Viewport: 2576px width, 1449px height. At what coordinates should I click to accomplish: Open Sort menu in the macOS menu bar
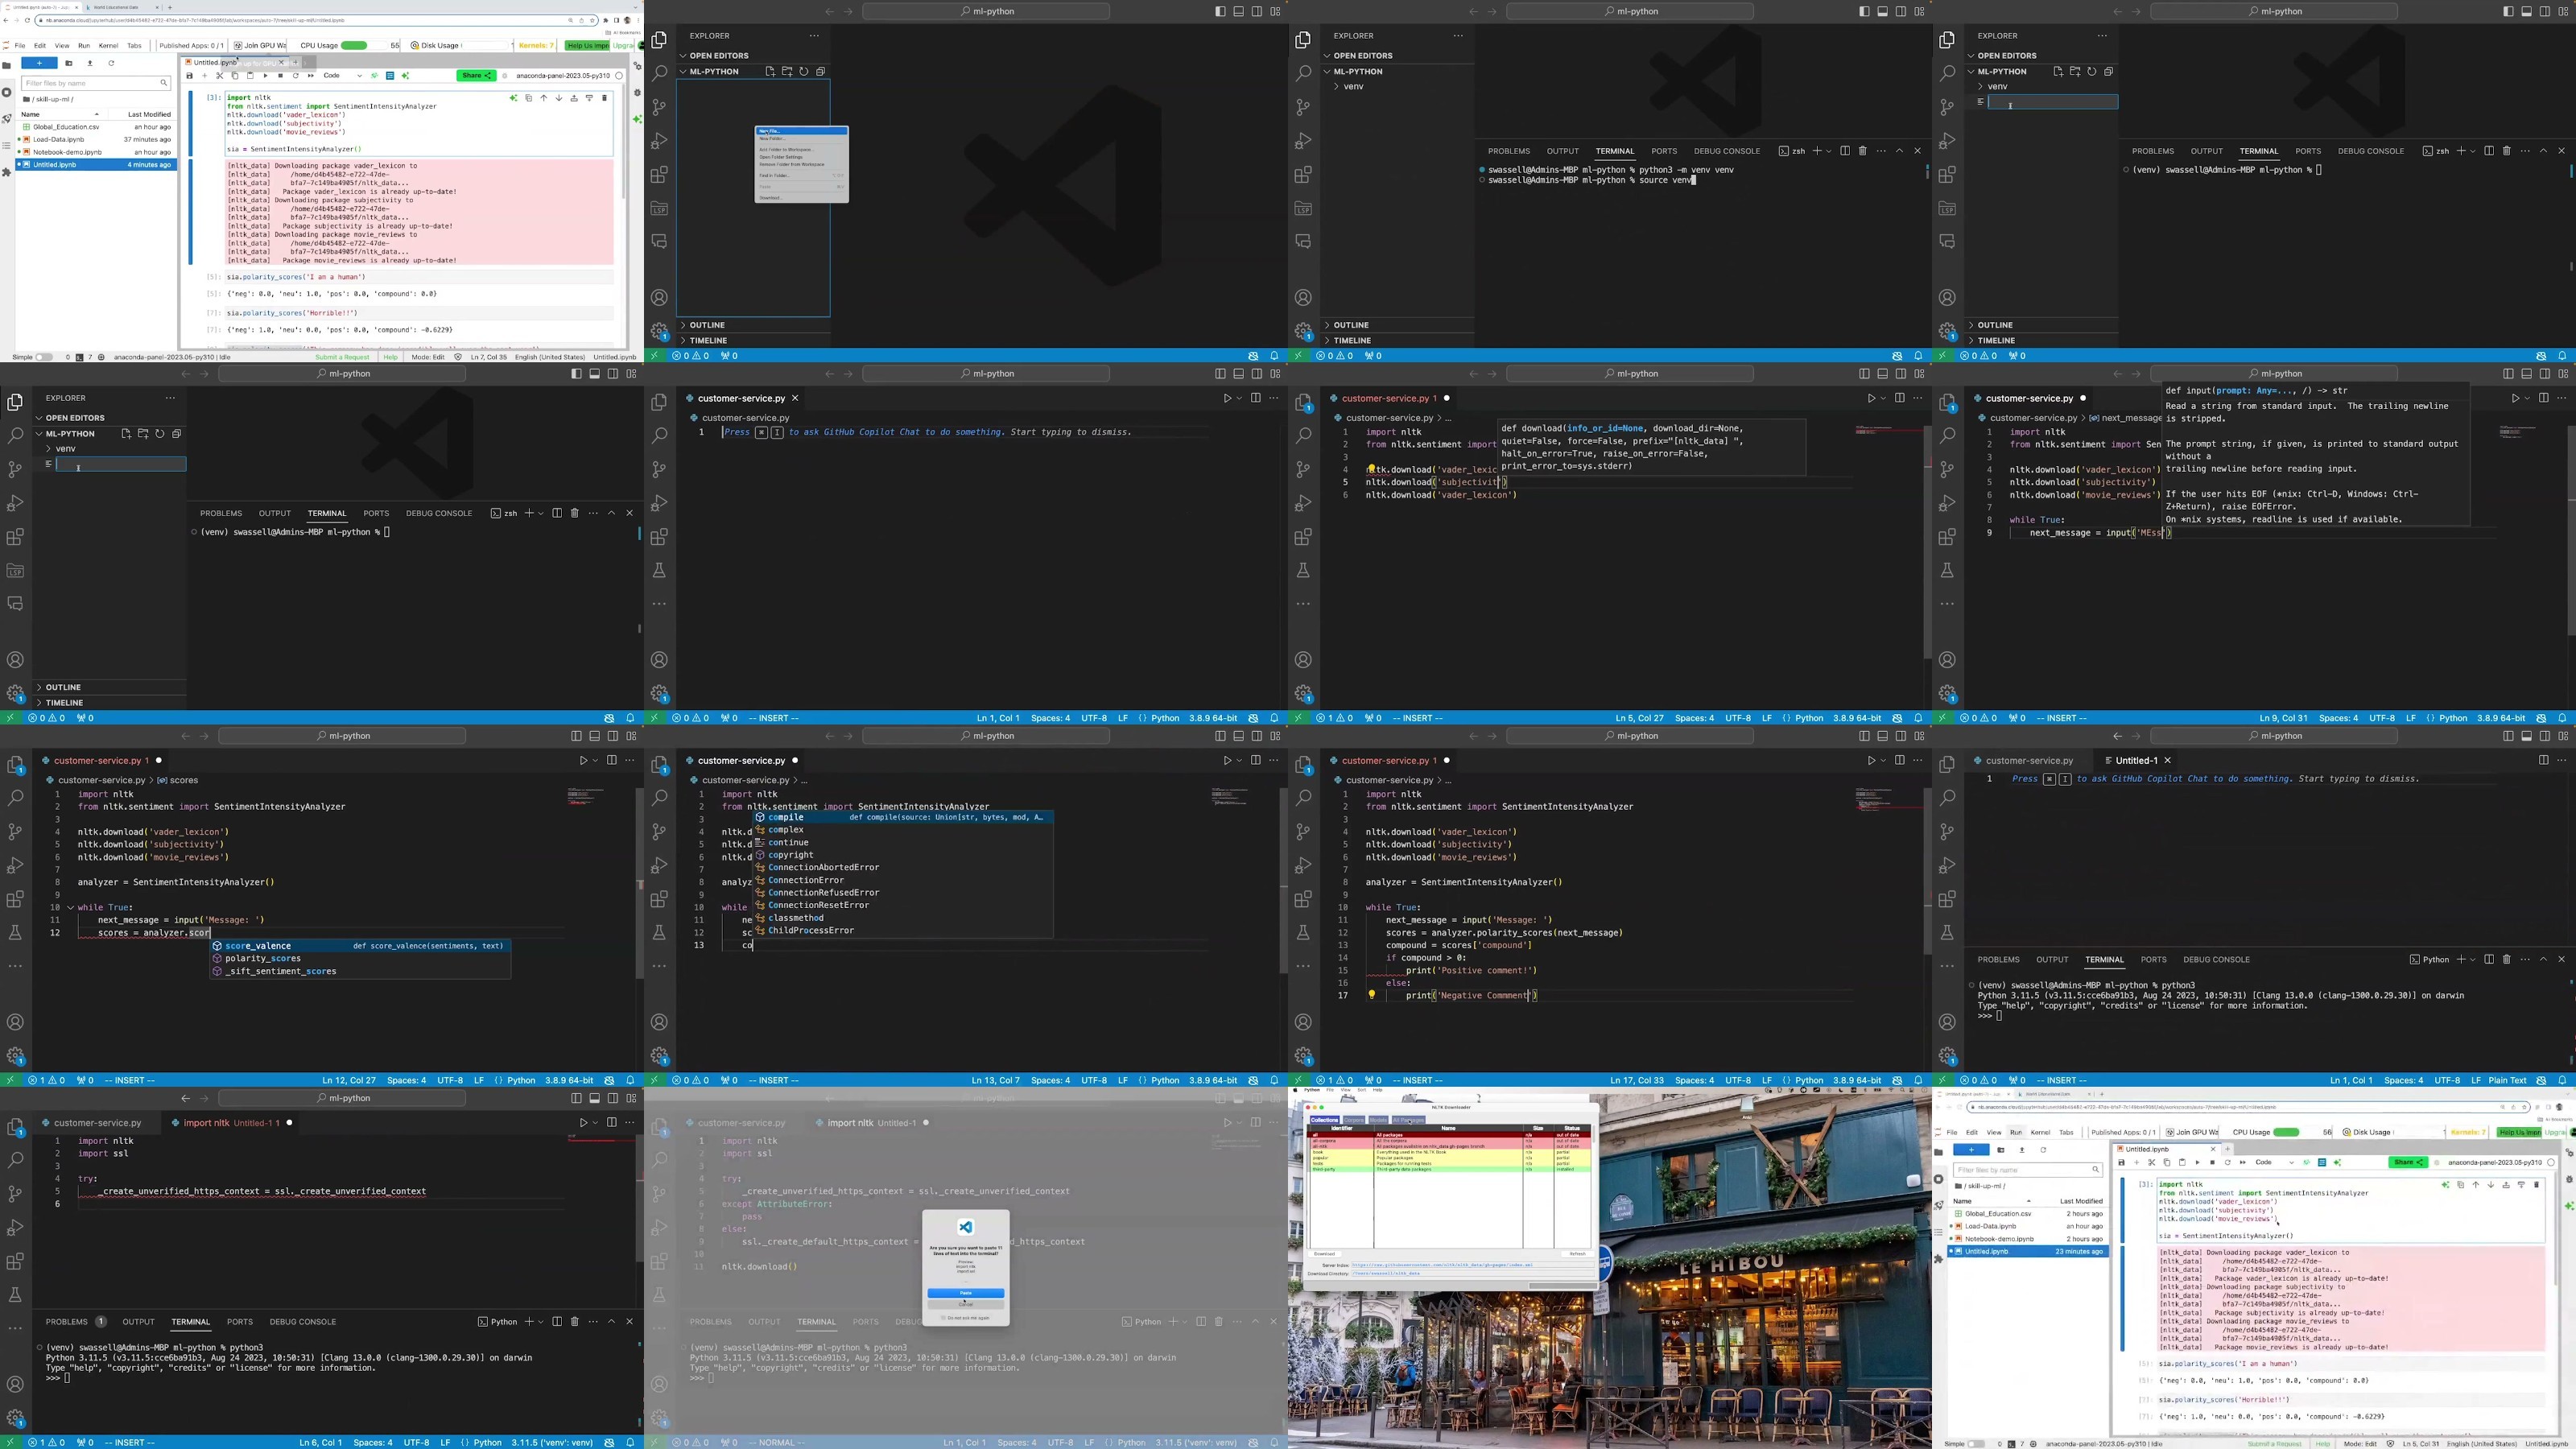pyautogui.click(x=1361, y=1090)
